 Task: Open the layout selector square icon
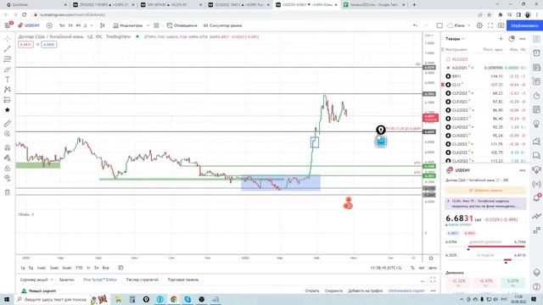(x=439, y=25)
